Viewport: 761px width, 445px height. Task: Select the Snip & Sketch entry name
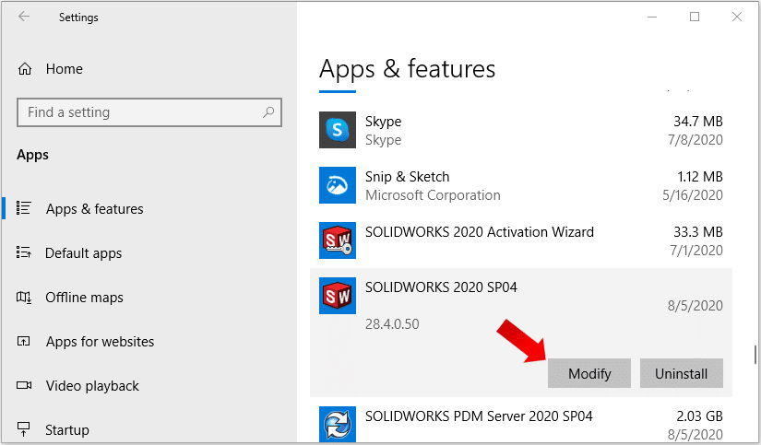tap(407, 177)
